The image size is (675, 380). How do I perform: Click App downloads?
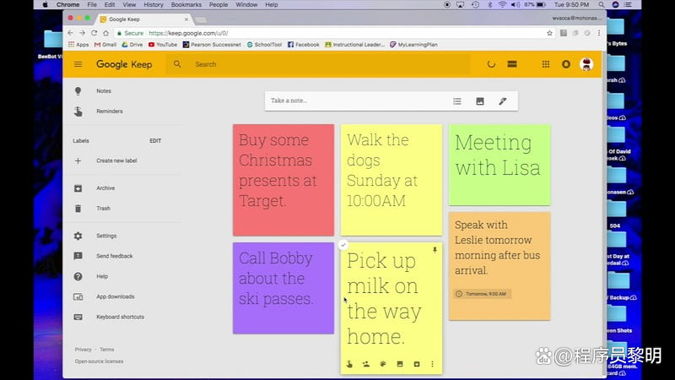coord(116,297)
